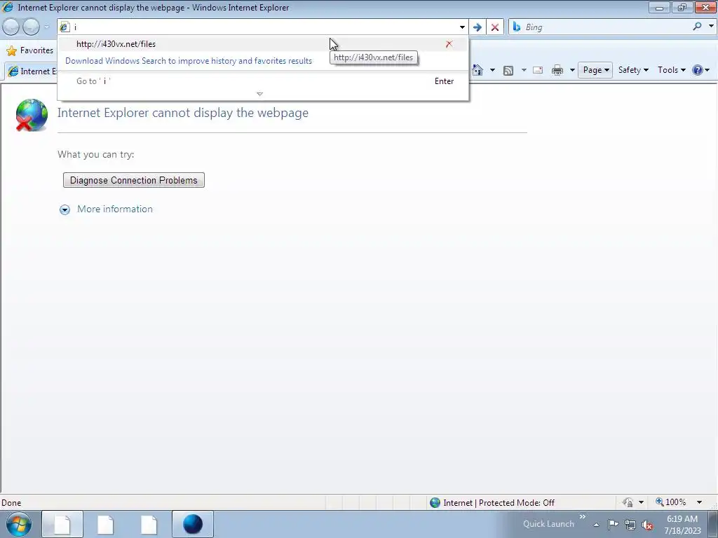This screenshot has width=718, height=538.
Task: Click the Help question mark icon
Action: coord(698,70)
